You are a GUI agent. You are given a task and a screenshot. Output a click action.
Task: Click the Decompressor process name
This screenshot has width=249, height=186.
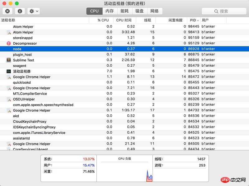pyautogui.click(x=25, y=43)
